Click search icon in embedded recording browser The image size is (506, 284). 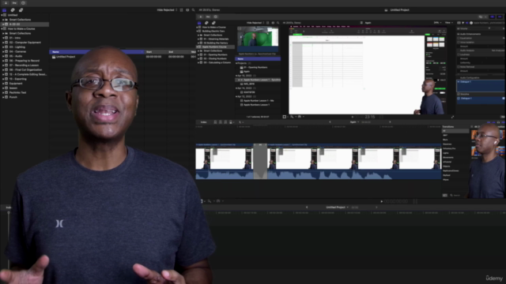point(278,23)
